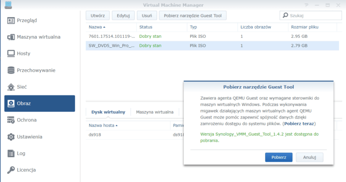Select the 7601.17514.101119 image row
The image size is (346, 182).
212,36
